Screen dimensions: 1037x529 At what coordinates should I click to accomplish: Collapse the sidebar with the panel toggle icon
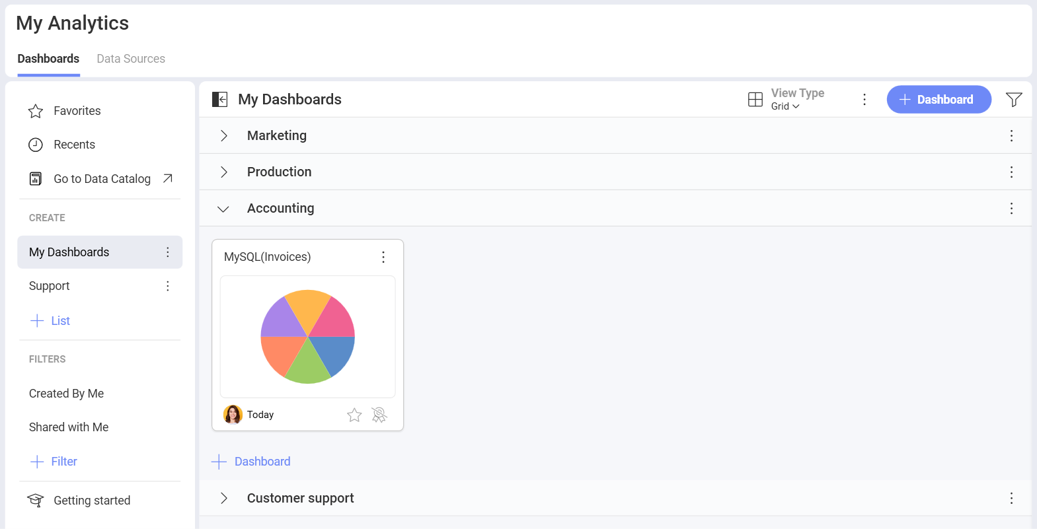point(219,99)
